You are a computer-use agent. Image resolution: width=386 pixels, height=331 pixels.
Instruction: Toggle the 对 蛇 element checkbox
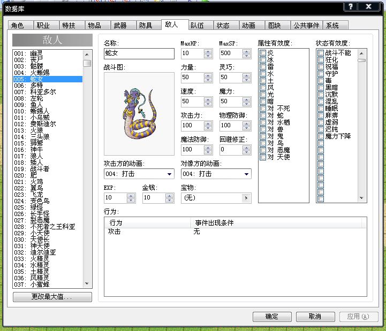[x=263, y=116]
